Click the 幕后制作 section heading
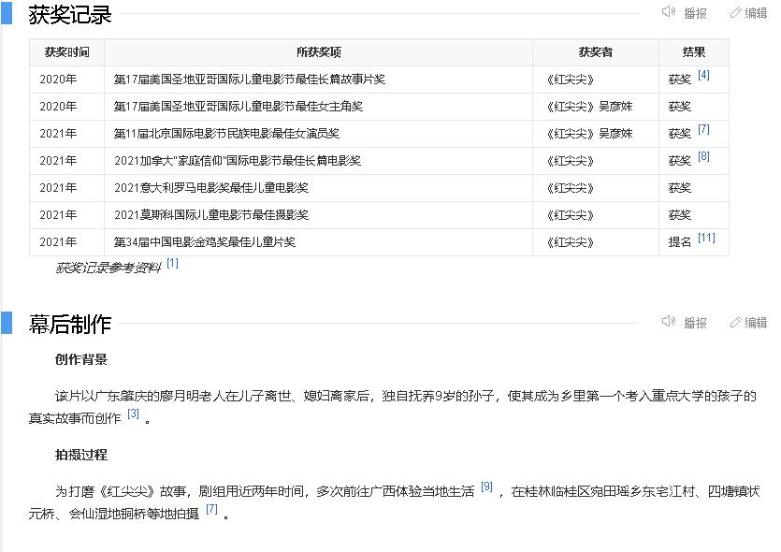The image size is (781, 552). click(70, 325)
